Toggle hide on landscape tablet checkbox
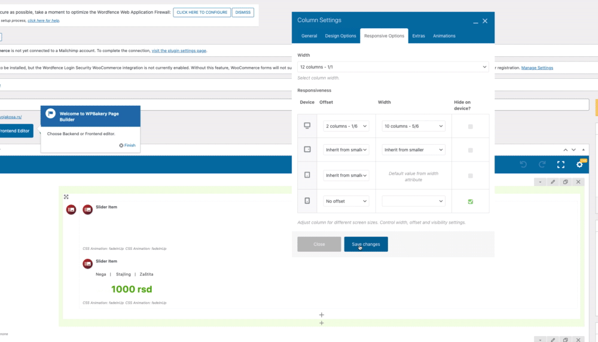 pyautogui.click(x=470, y=150)
